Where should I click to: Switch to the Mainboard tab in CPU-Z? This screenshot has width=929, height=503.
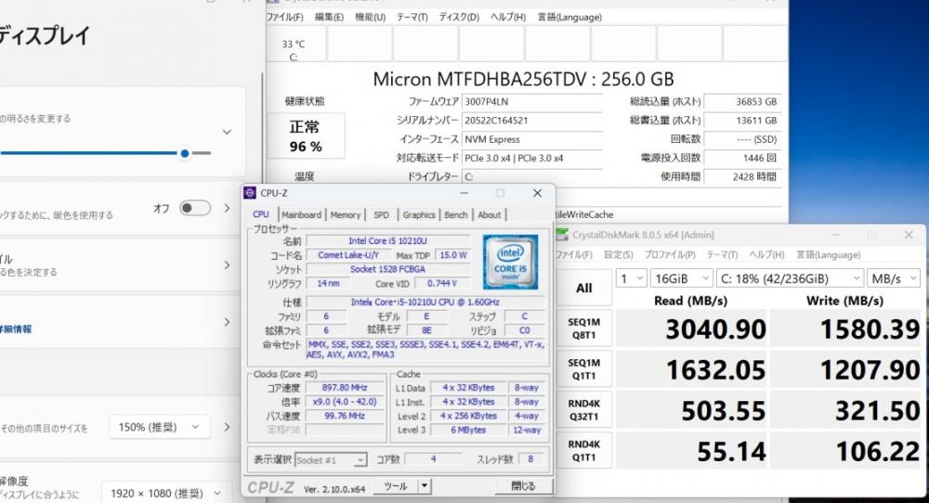302,214
